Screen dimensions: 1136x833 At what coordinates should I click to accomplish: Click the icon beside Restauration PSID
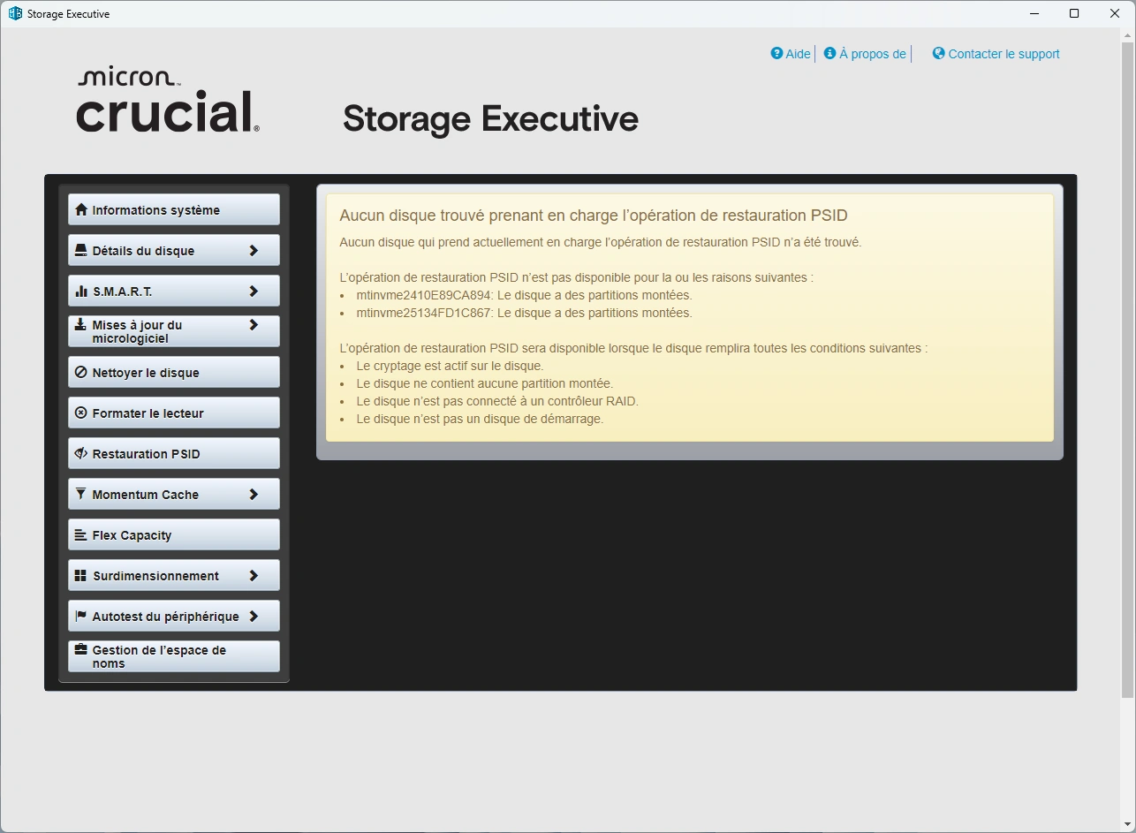click(81, 453)
